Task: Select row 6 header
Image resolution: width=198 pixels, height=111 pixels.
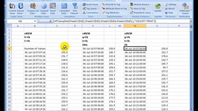Action: coord(9,49)
